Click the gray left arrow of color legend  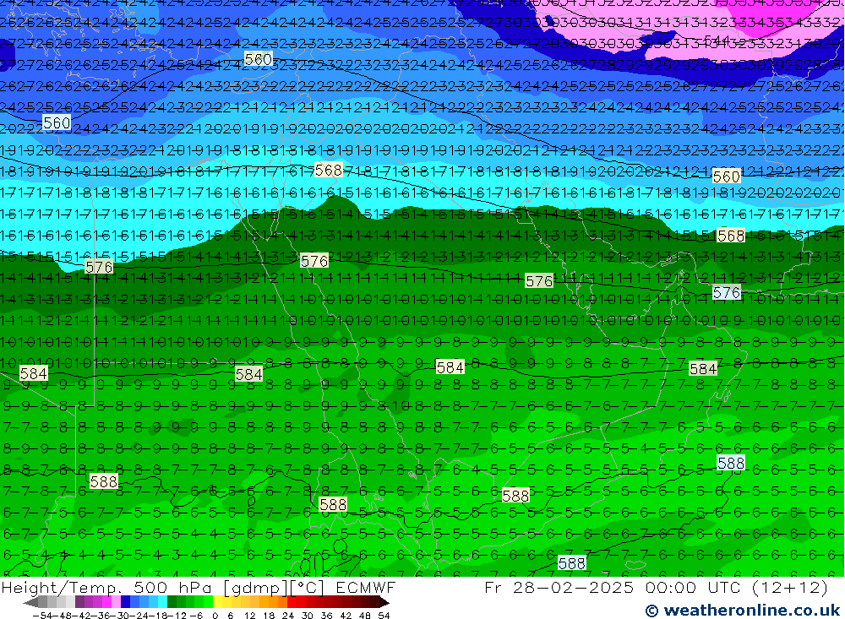pyautogui.click(x=30, y=603)
